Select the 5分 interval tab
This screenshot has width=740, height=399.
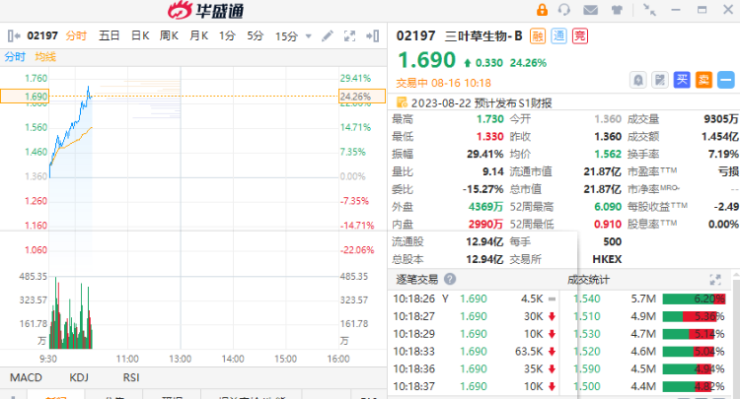coord(255,35)
